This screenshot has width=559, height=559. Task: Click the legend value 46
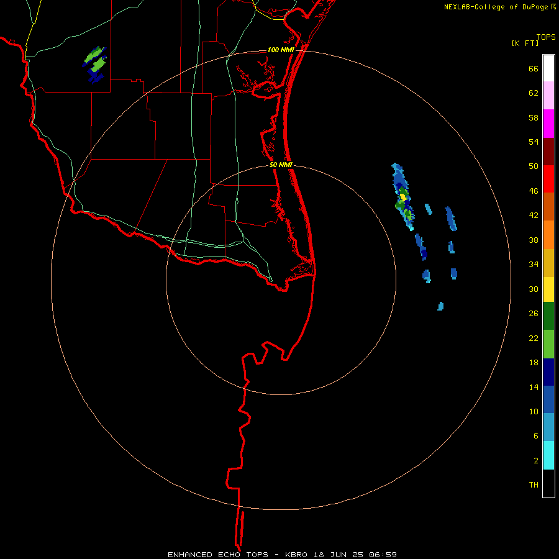coord(534,191)
